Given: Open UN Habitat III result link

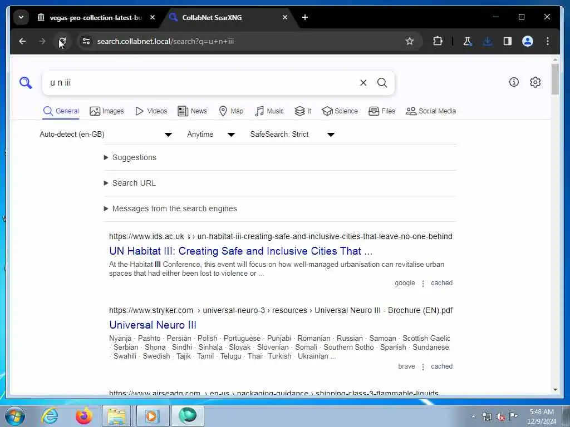Looking at the screenshot, I should coord(240,251).
